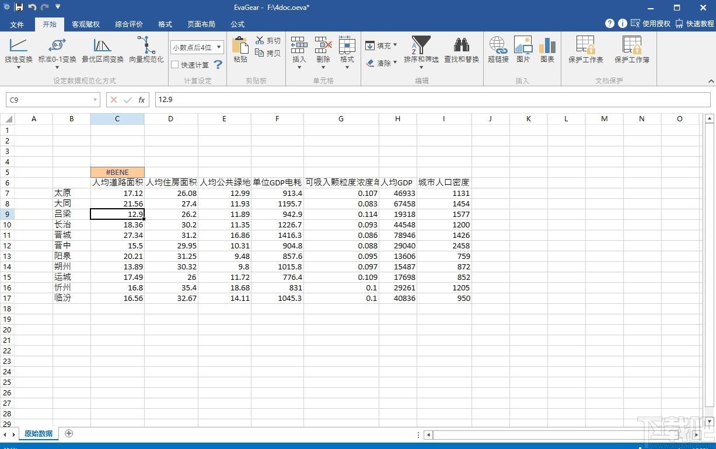The image size is (716, 449).
Task: Click sheet tab navigation right arrow
Action: click(13, 434)
